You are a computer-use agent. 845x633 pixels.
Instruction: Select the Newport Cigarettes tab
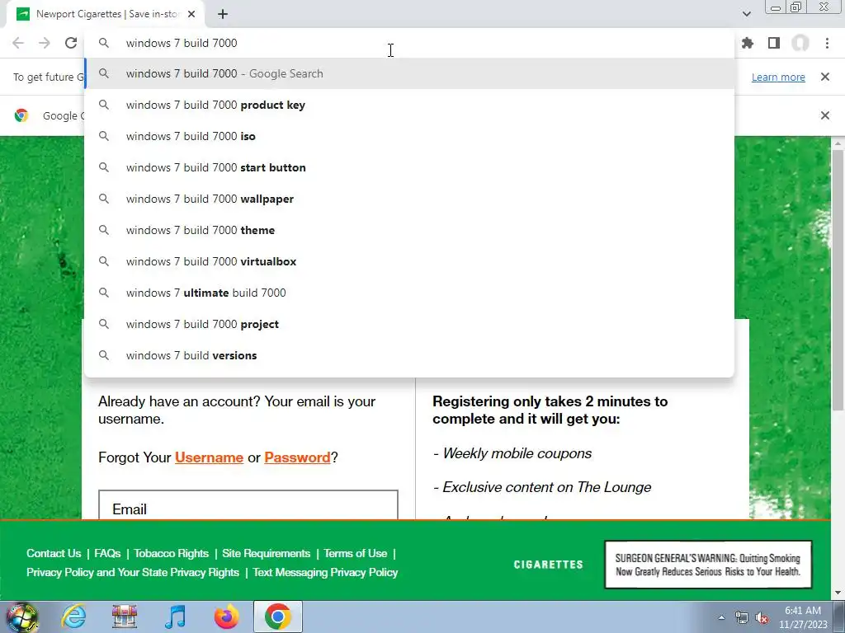point(105,15)
